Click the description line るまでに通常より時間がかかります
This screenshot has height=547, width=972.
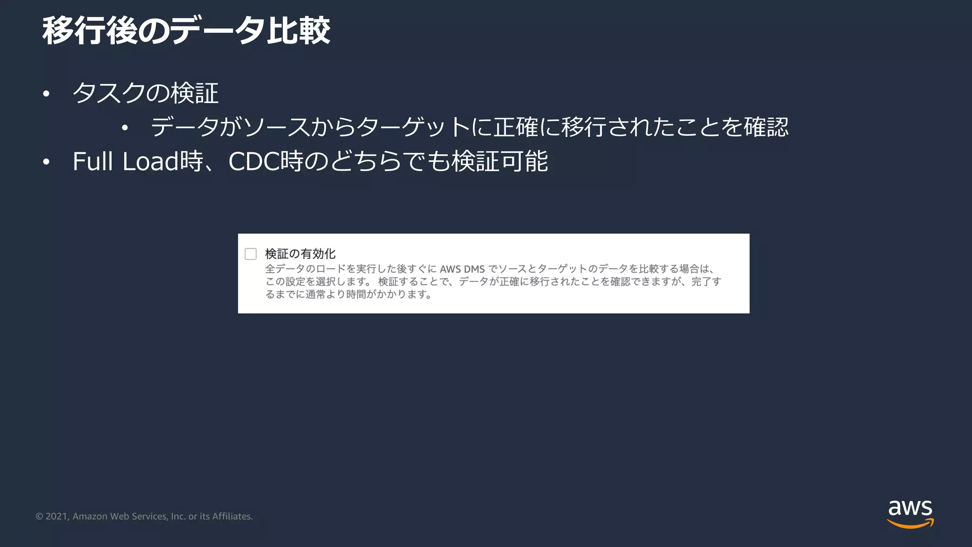tap(348, 294)
